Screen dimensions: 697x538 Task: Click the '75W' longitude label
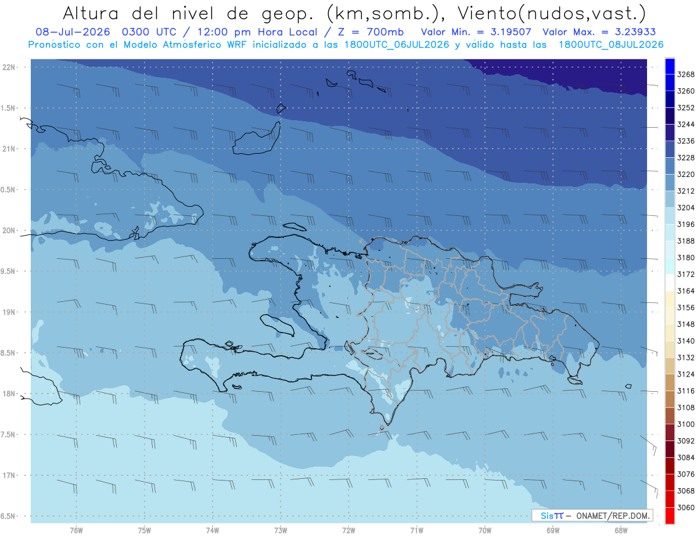(145, 530)
